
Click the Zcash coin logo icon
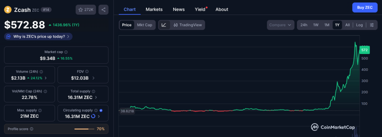coord(8,10)
